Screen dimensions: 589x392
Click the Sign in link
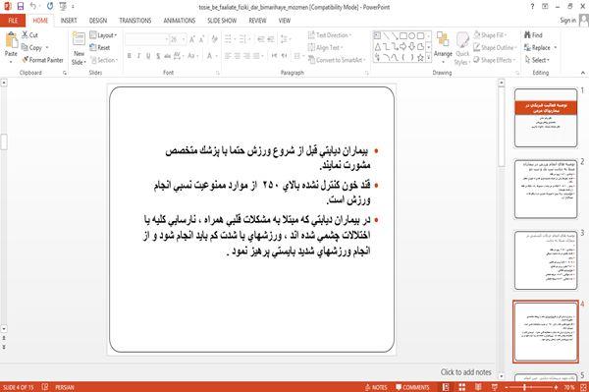pyautogui.click(x=567, y=21)
